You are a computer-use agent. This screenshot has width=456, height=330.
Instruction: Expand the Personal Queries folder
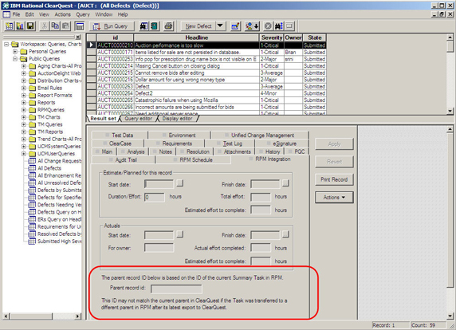pos(15,52)
